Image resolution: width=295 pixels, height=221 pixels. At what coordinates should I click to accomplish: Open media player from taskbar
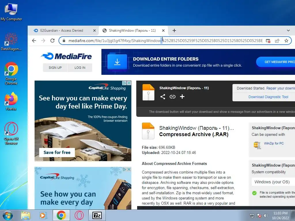43,216
